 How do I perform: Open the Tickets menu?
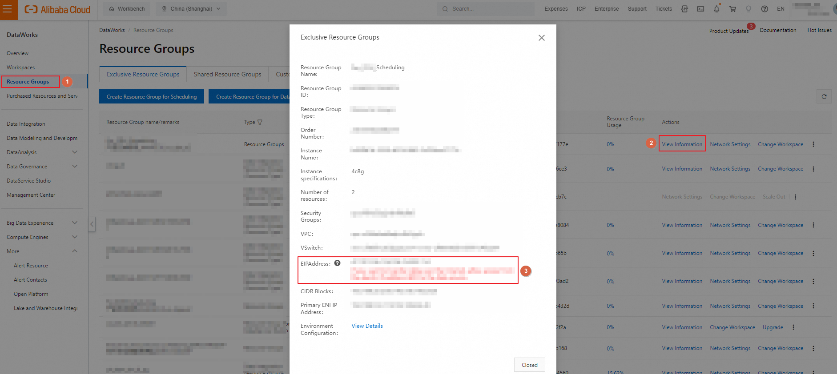[x=664, y=9]
